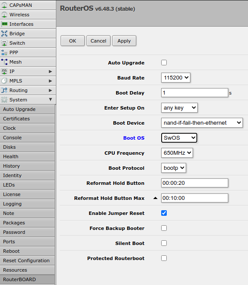Open the Auto Upgrade submenu item

point(27,109)
